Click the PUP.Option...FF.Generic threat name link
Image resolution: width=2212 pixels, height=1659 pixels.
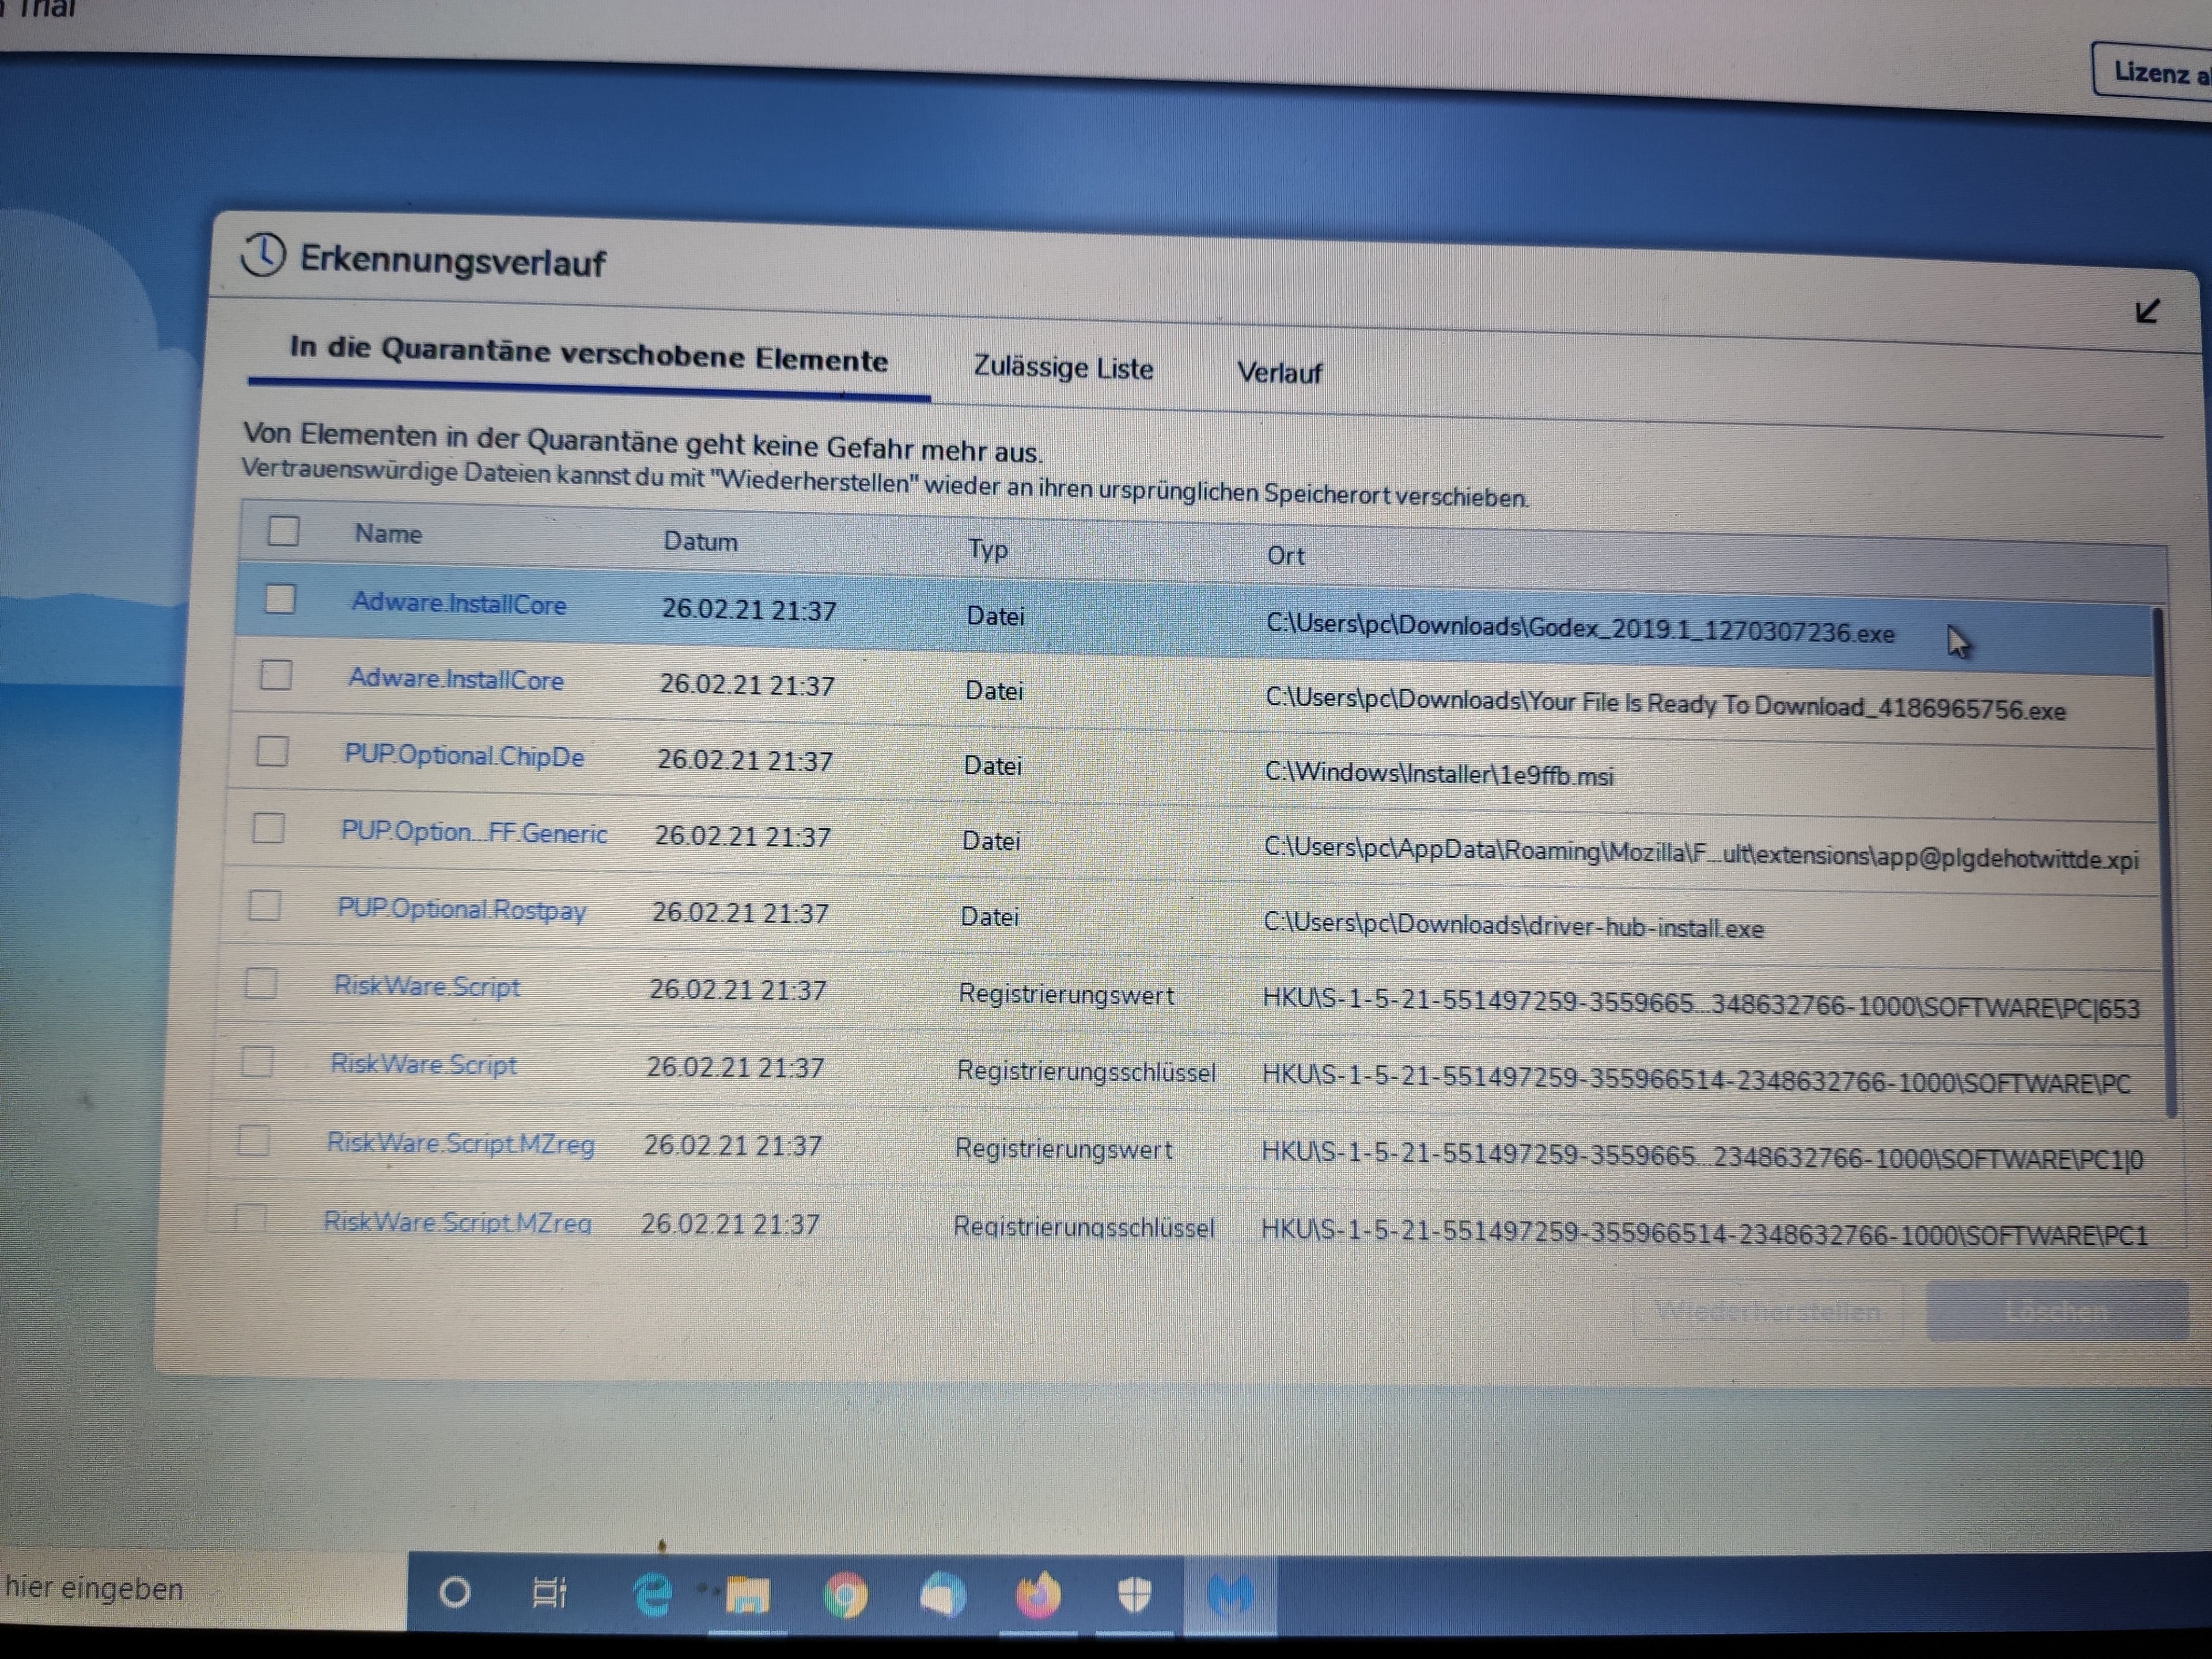pyautogui.click(x=473, y=832)
